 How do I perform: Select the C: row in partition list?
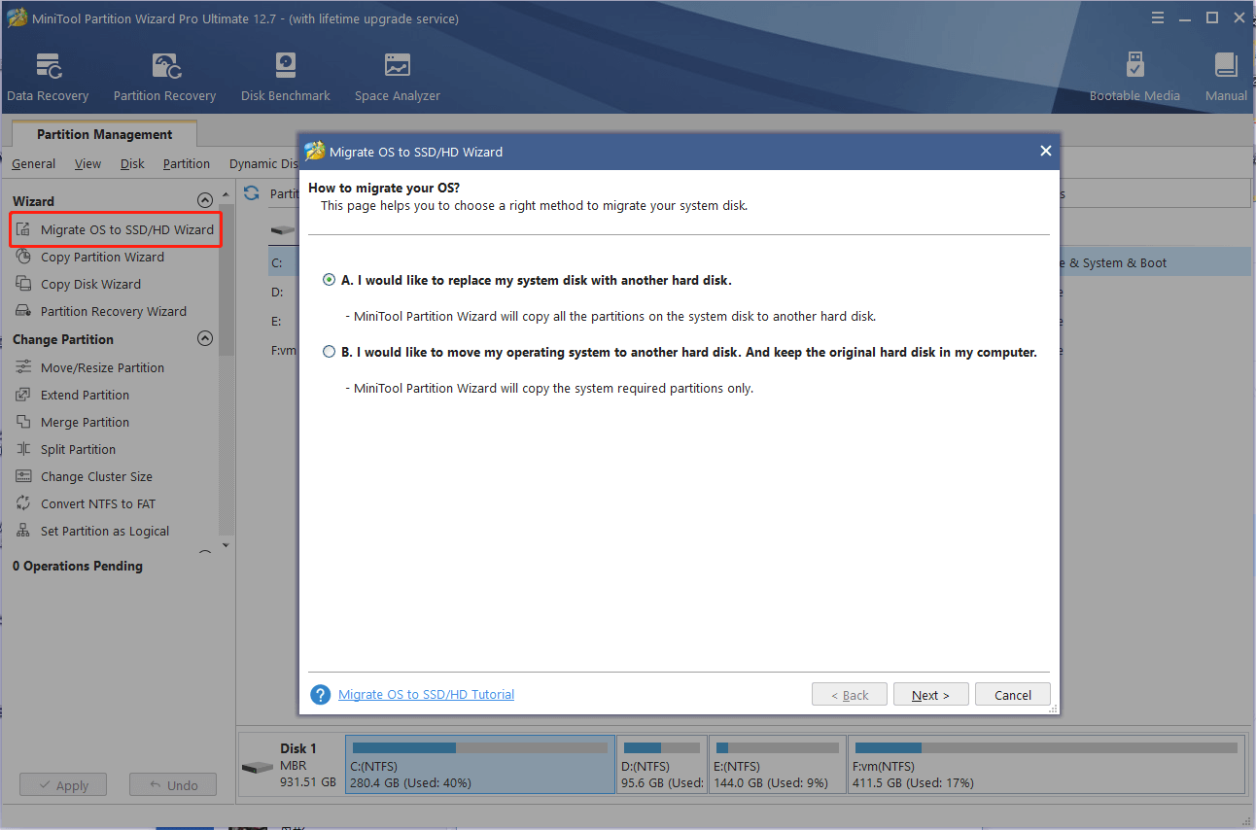pos(284,262)
